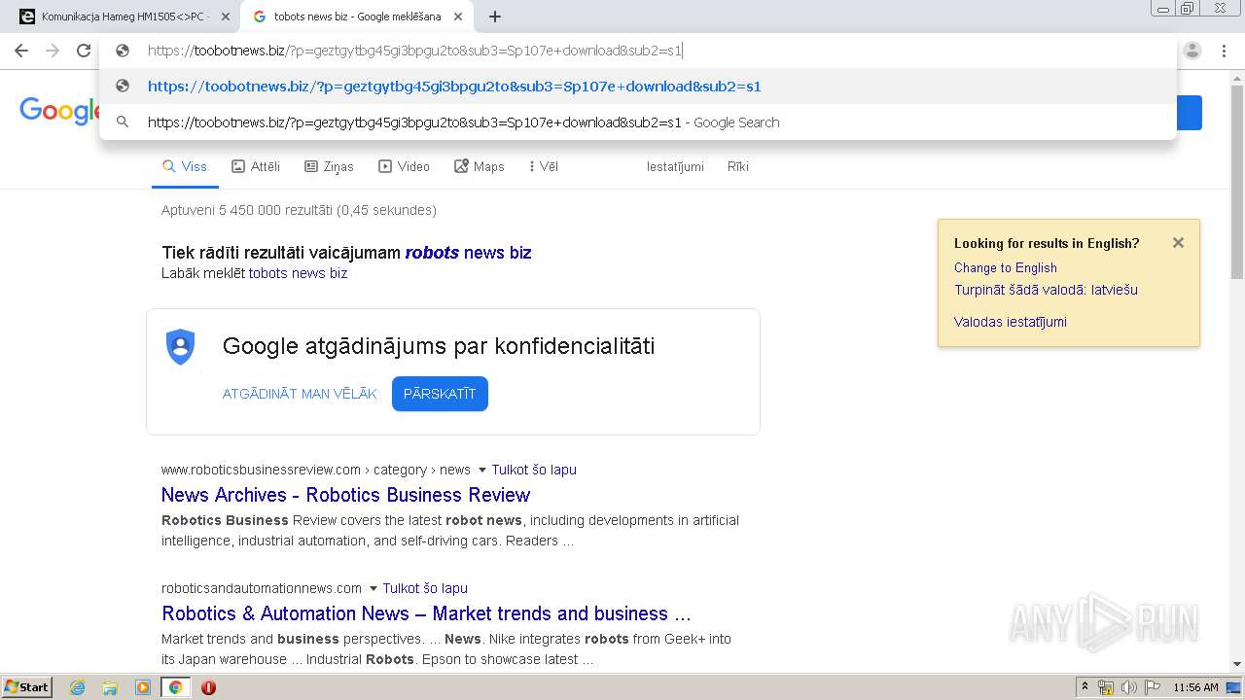Launch Internet Explorer from taskbar

point(77,687)
